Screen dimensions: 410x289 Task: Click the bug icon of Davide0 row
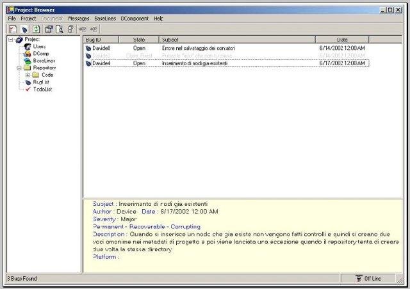(88, 49)
